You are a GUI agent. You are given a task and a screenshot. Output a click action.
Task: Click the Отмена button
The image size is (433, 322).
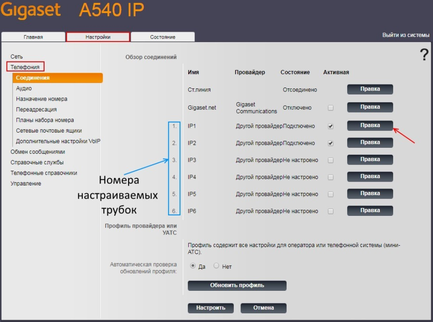point(263,308)
